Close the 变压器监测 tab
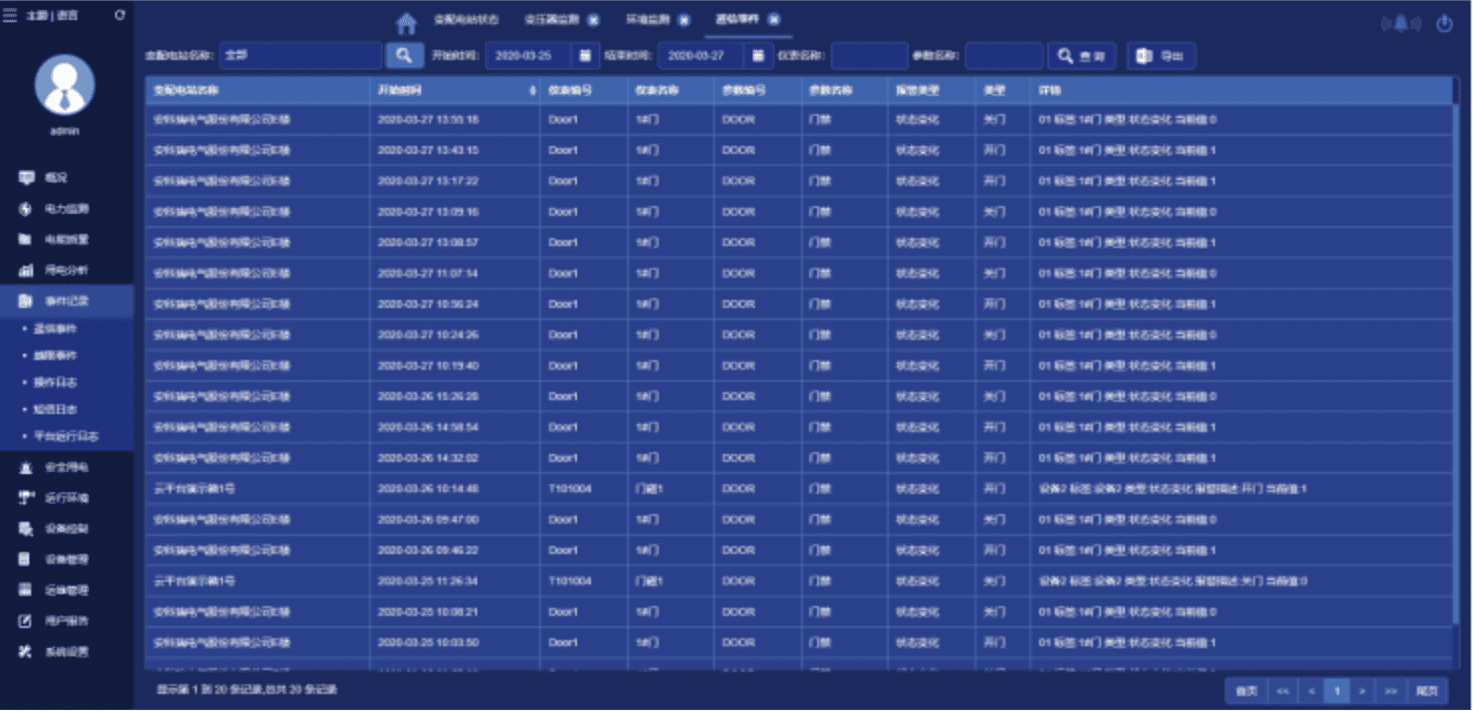Viewport: 1473px width, 711px height. click(x=592, y=20)
